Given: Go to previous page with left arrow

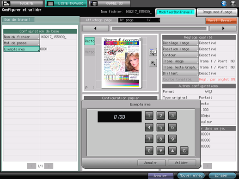Looking at the screenshot, I should click(96, 28).
